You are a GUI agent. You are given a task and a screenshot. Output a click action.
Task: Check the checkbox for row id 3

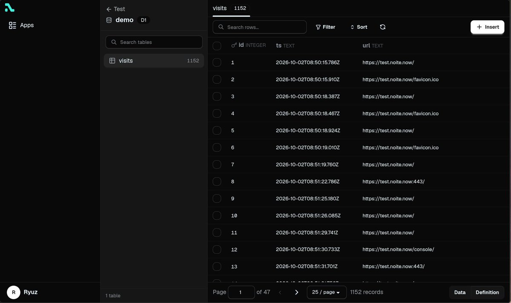point(217,96)
